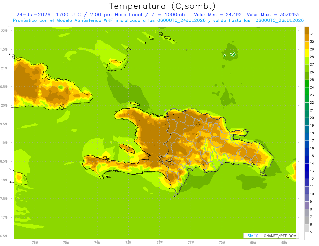The height and width of the screenshot is (246, 319).
Task: Click the time text "1700 UTC"
Action: click(69, 15)
